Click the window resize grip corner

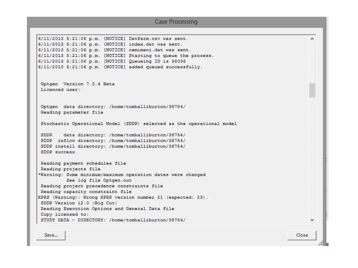pos(321,243)
